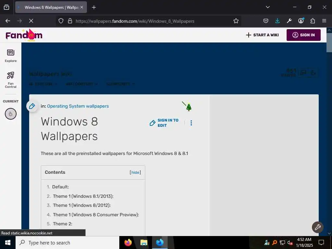The width and height of the screenshot is (332, 249).
Task: Click the floating wrench tools button
Action: [x=317, y=227]
